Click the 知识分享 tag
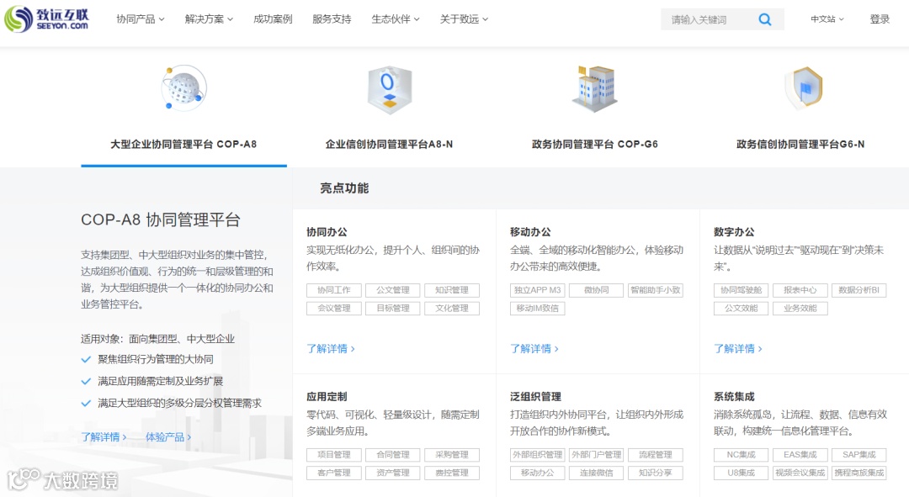Screen dimensions: 909x497 656,473
